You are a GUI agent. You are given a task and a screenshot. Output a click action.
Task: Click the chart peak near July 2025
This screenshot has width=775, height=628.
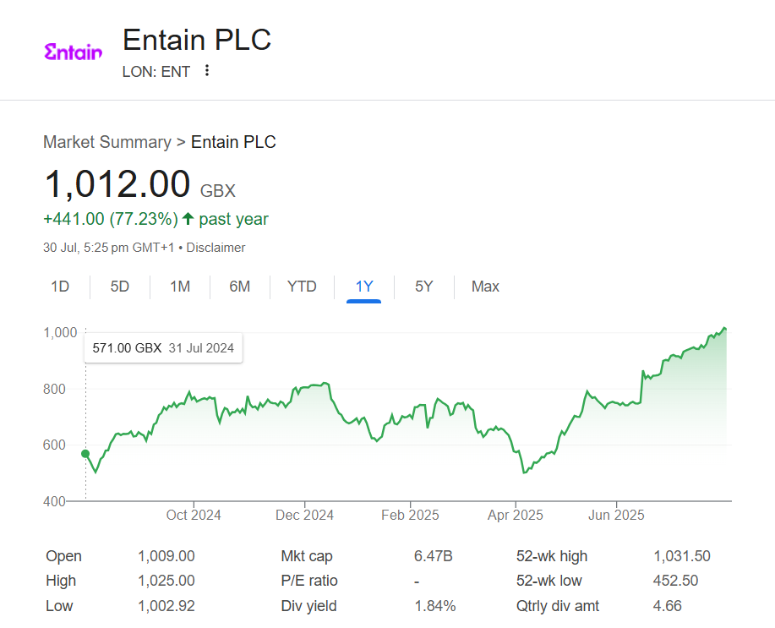coord(724,328)
